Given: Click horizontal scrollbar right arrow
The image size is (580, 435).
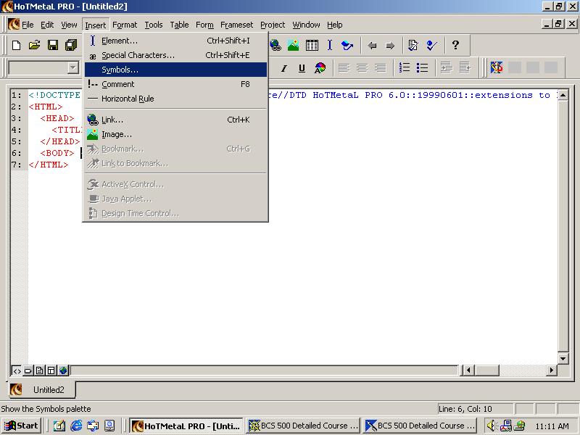Looking at the screenshot, I should [552, 370].
